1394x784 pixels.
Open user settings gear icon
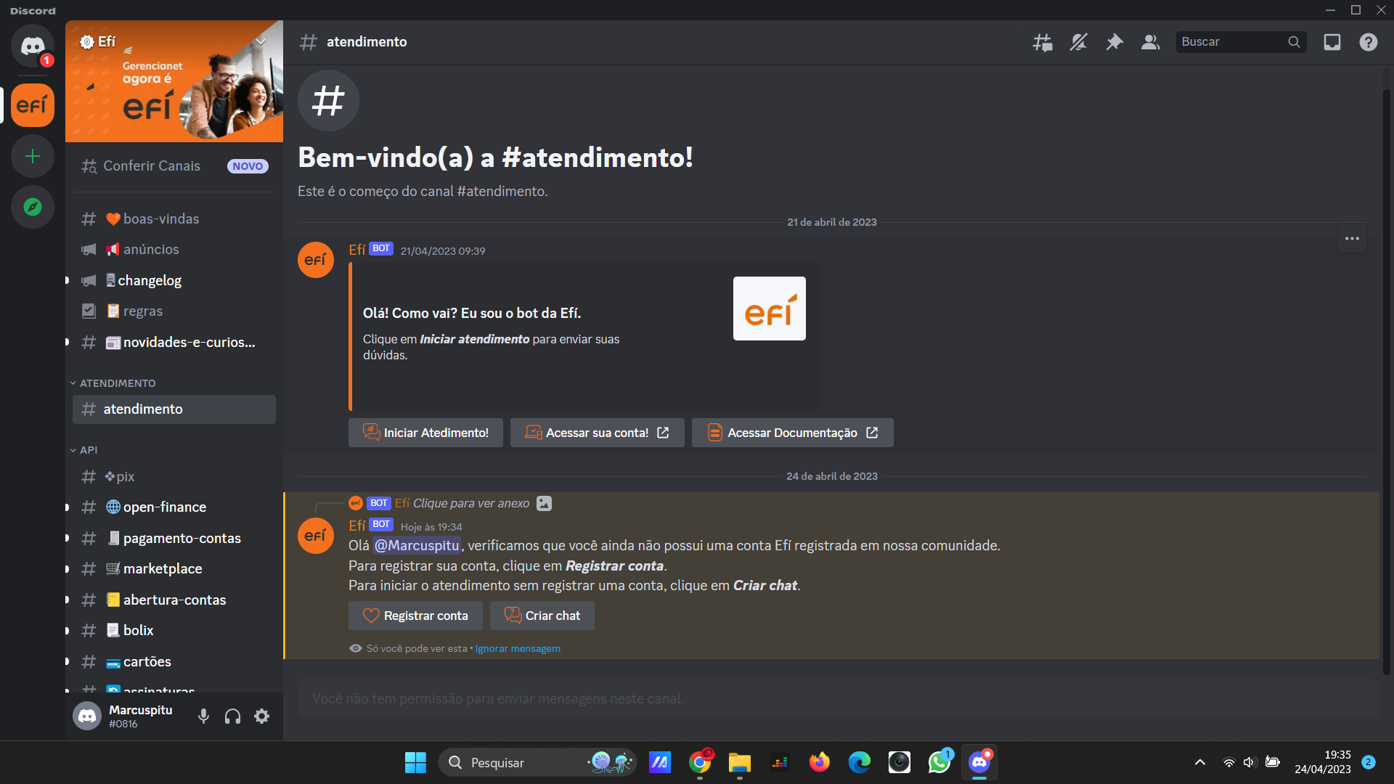tap(261, 716)
